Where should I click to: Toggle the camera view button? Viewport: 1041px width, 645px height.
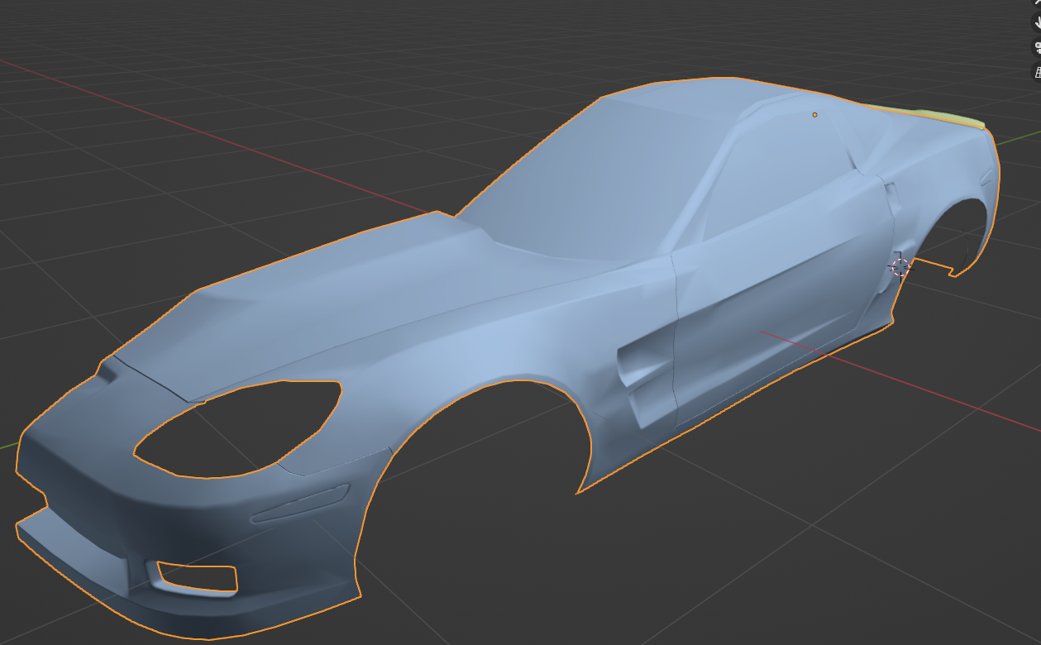pyautogui.click(x=1038, y=48)
